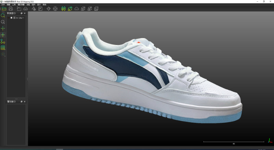Open the 编辑 menu
274x150 pixels.
(8, 4)
